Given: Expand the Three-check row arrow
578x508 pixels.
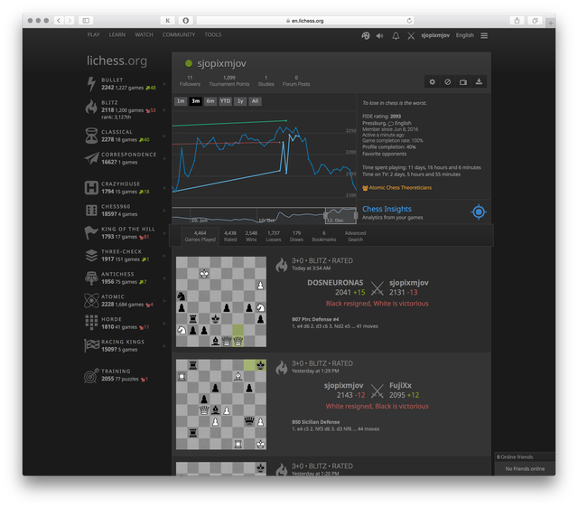Looking at the screenshot, I should pos(164,256).
